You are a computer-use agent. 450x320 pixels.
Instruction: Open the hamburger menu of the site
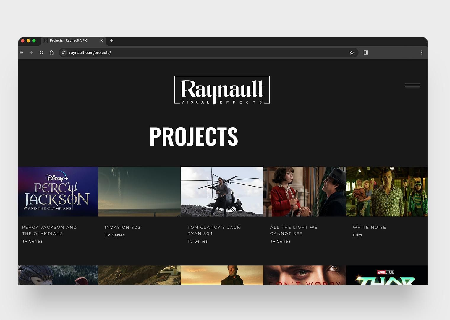[x=412, y=85]
